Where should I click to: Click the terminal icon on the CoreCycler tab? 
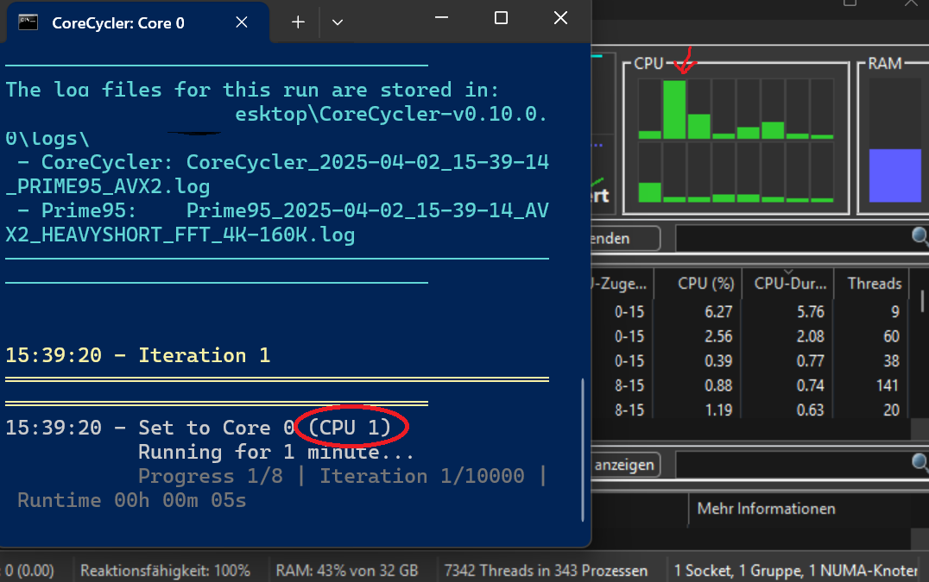[28, 23]
